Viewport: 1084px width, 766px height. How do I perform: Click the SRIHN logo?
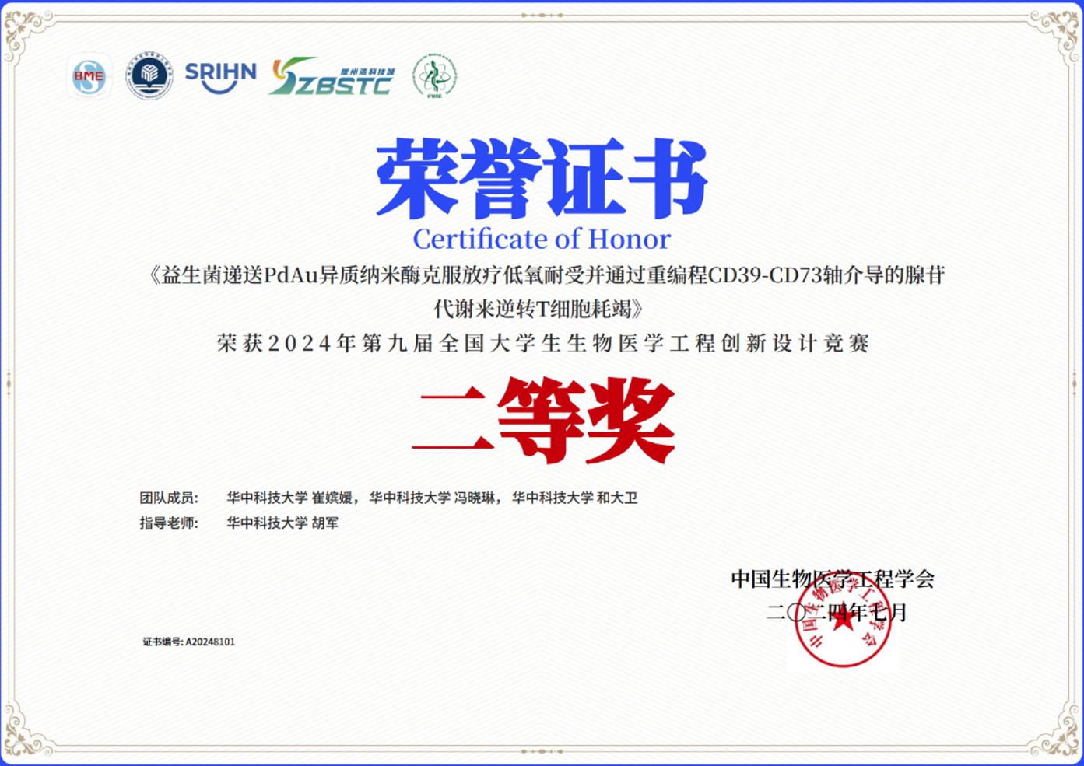(x=220, y=77)
